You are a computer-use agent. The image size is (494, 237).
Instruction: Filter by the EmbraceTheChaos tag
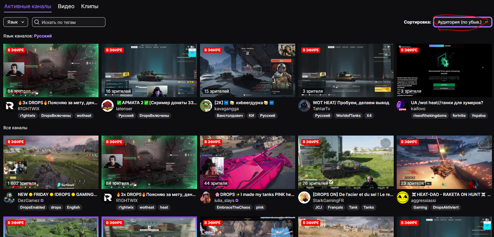234,207
